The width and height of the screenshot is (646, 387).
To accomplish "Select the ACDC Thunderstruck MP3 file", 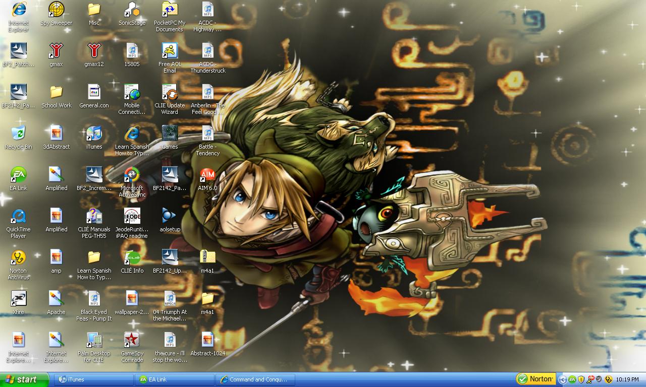I will pos(207,51).
